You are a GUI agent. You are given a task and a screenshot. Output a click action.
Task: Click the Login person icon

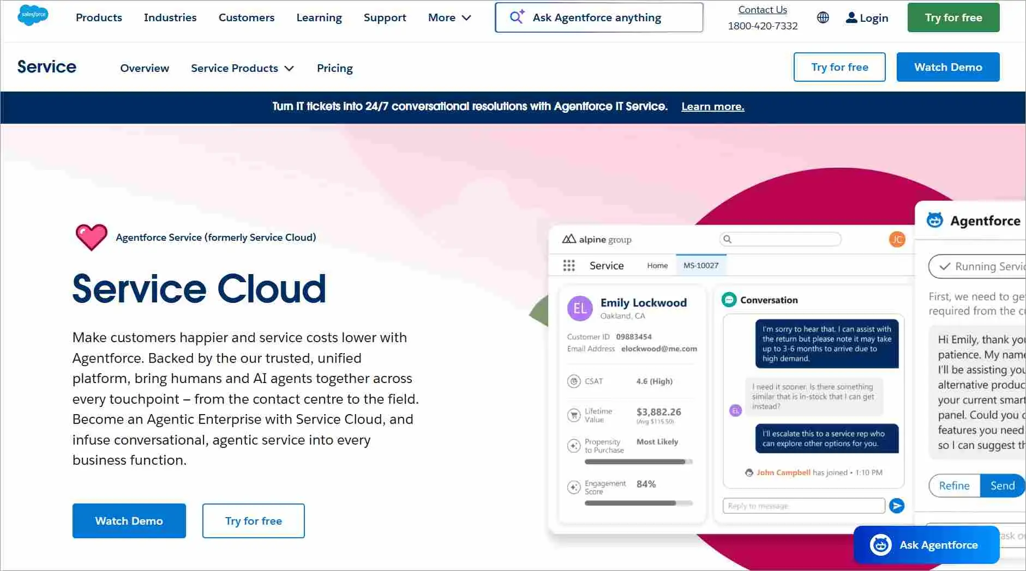851,17
